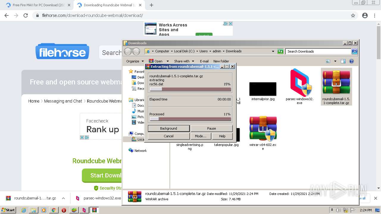Select roundcubemail-1.5.1-complete.tar.gz file icon
Image resolution: width=381 pixels, height=214 pixels.
click(x=336, y=82)
